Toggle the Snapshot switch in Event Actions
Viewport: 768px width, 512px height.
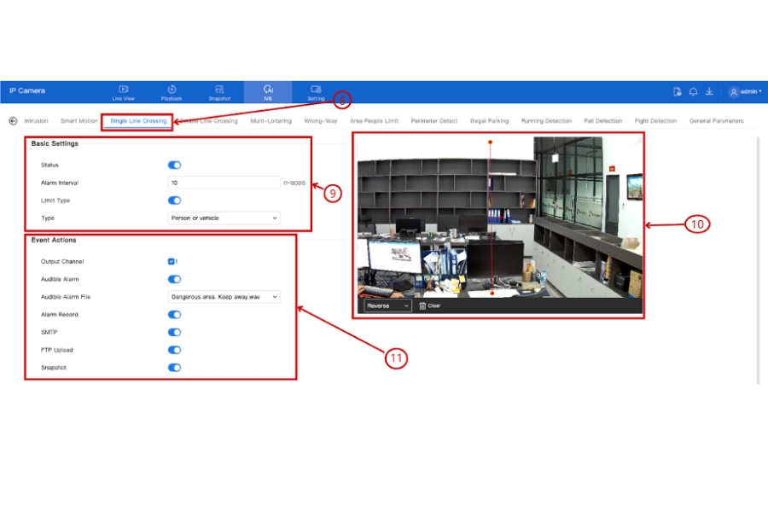coord(174,368)
